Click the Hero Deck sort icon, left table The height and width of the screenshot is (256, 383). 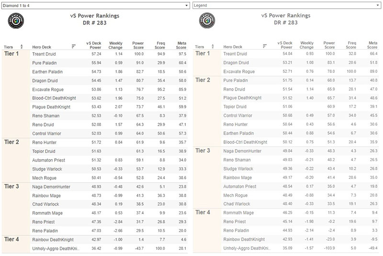coord(74,46)
